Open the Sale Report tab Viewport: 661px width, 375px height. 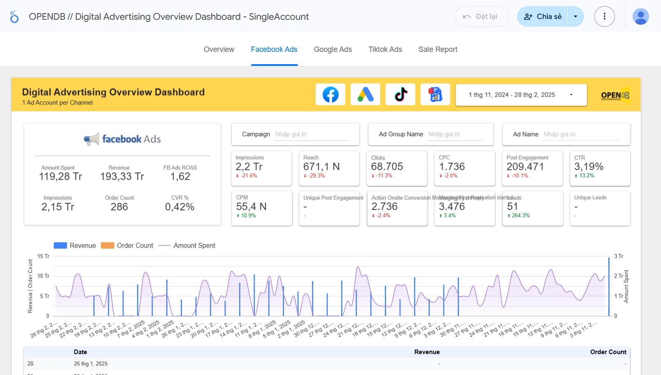pos(438,49)
